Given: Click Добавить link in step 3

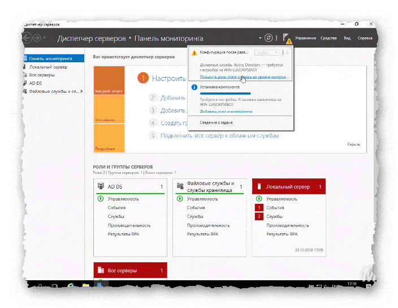Looking at the screenshot, I should click(173, 110).
